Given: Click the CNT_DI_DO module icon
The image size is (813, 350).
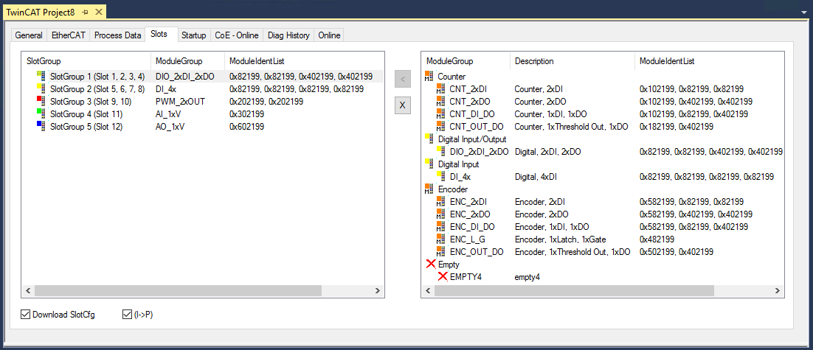Looking at the screenshot, I should pos(441,113).
